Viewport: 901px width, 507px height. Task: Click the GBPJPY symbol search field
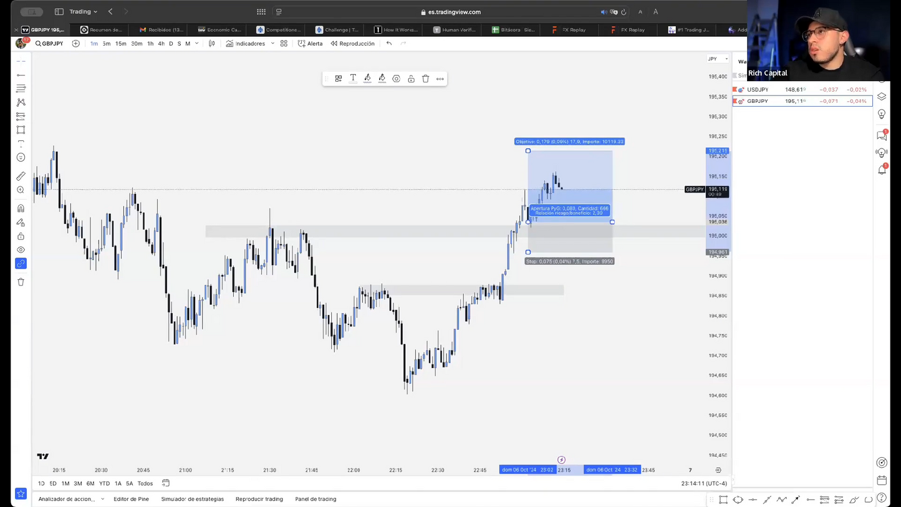click(x=49, y=44)
